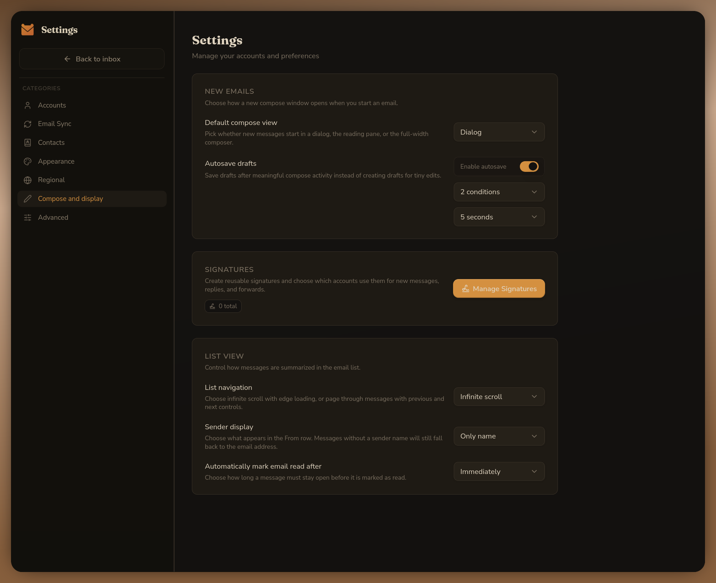Click the Compose and display pencil icon
This screenshot has width=716, height=583.
(28, 199)
